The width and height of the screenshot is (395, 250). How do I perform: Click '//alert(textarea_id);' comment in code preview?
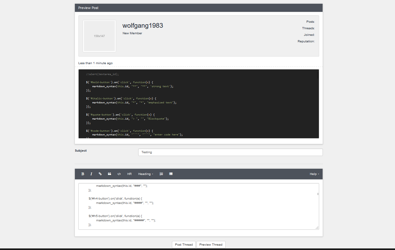click(103, 74)
